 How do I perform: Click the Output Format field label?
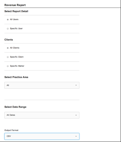tap(11, 130)
